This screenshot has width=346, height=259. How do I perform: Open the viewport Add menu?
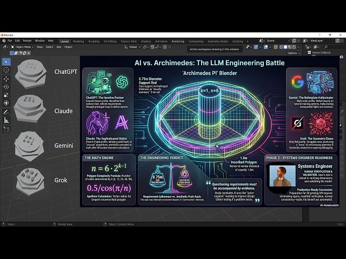tap(59, 47)
